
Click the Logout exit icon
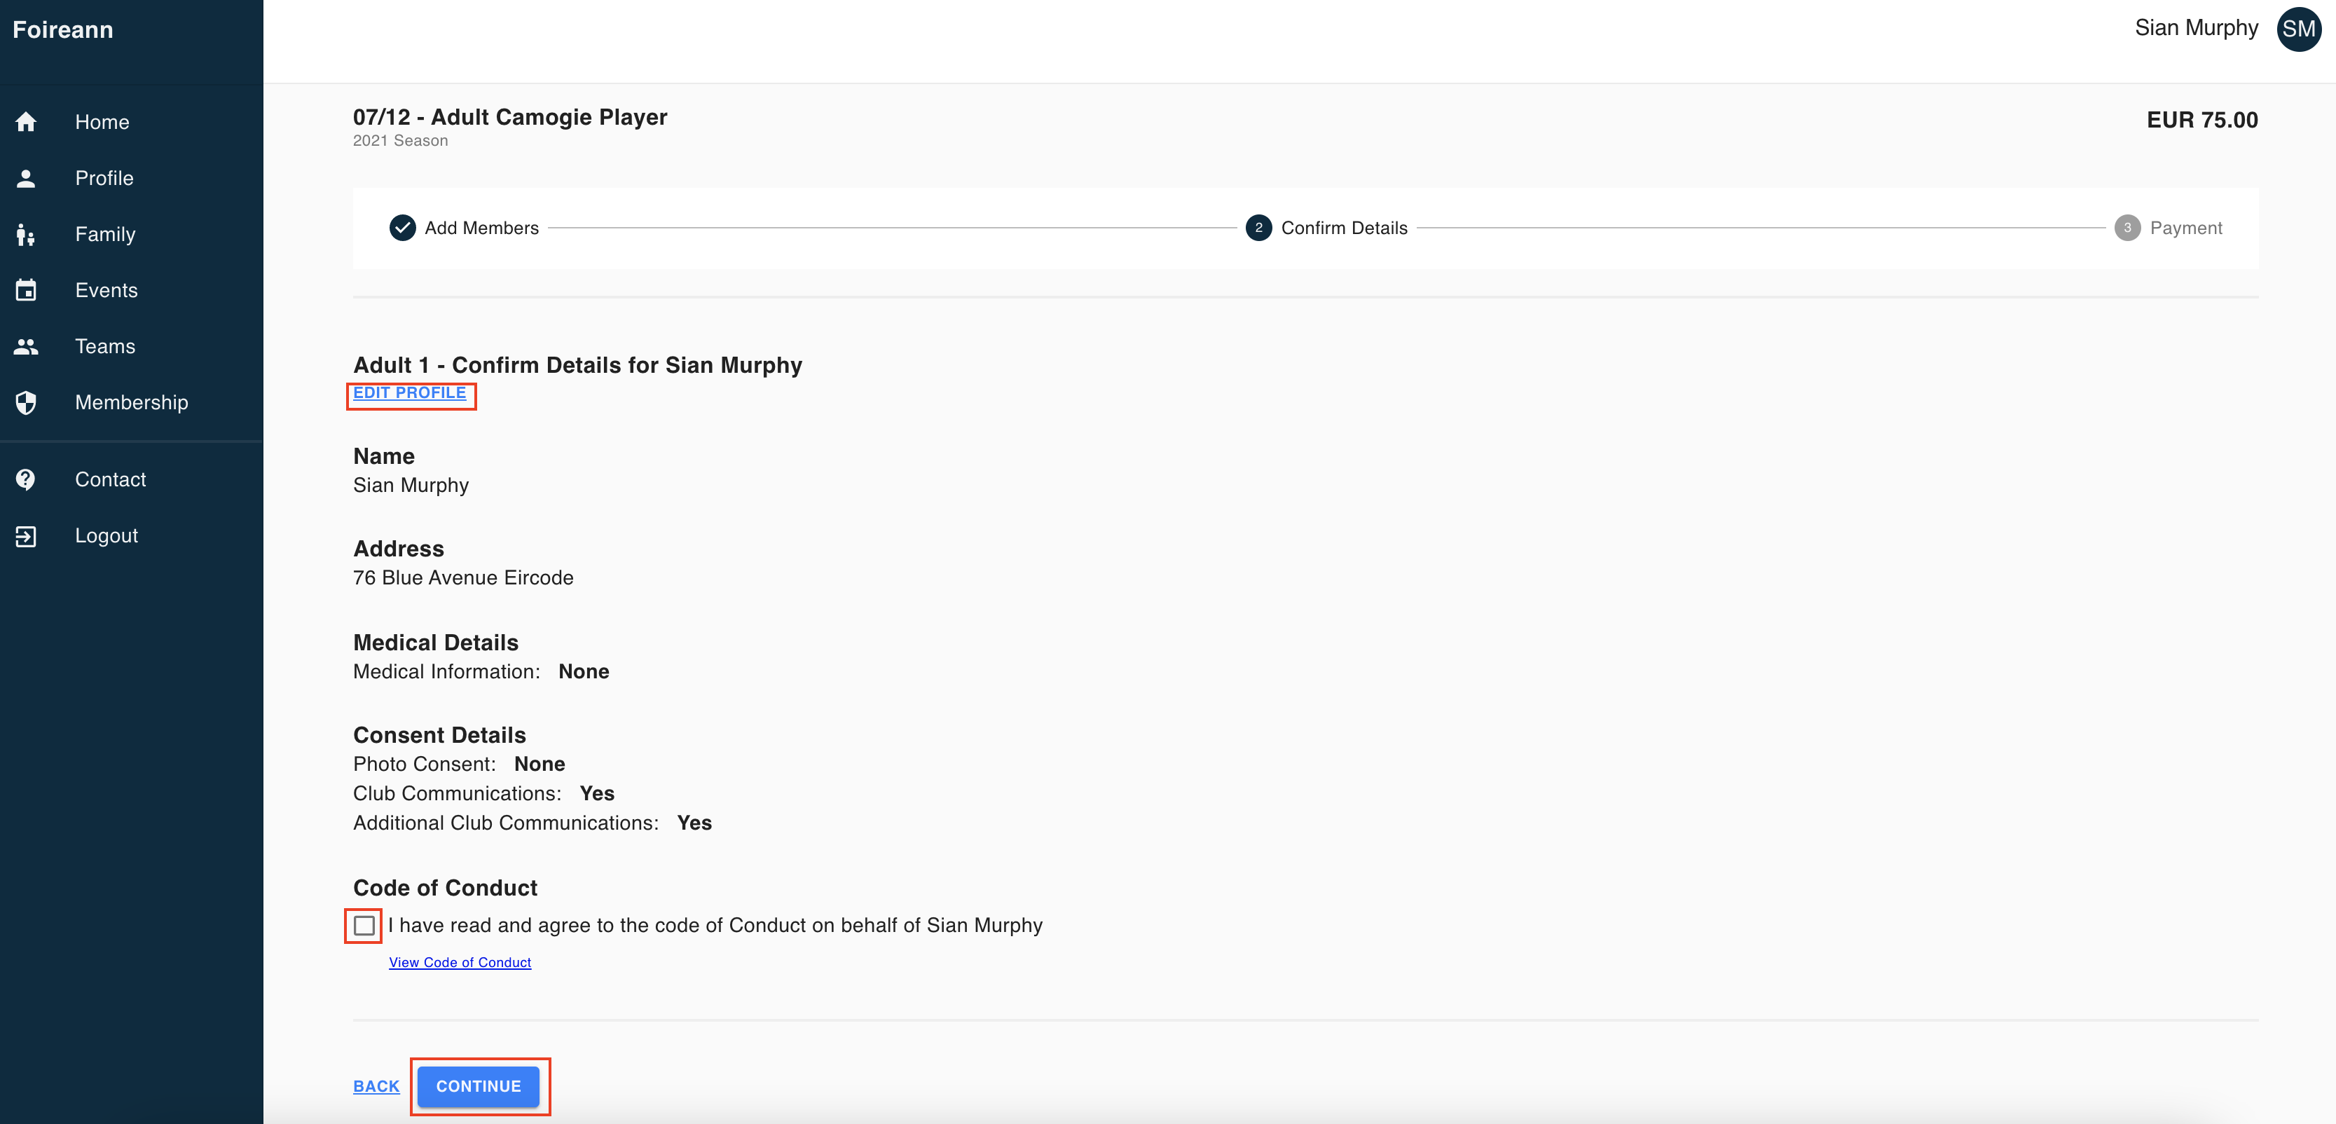click(x=25, y=535)
